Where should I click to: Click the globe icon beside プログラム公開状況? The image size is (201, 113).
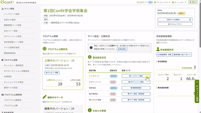[44, 49]
